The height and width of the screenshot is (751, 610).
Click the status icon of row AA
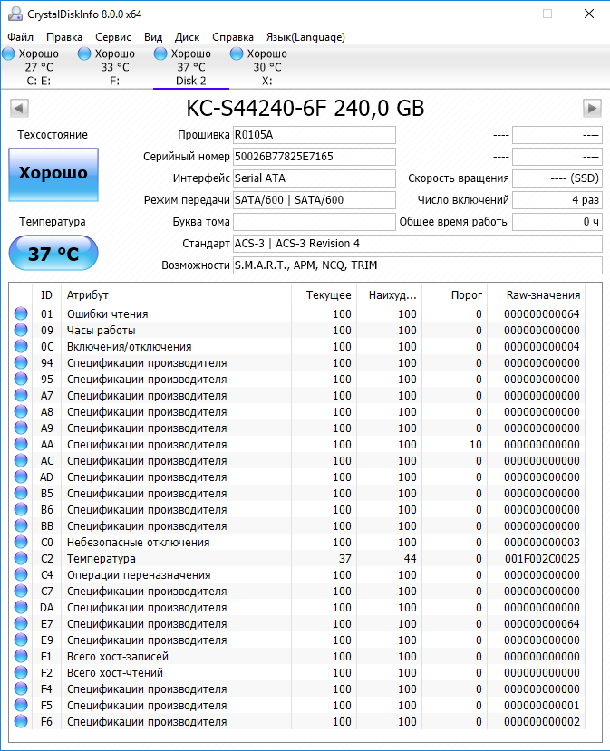tap(21, 444)
